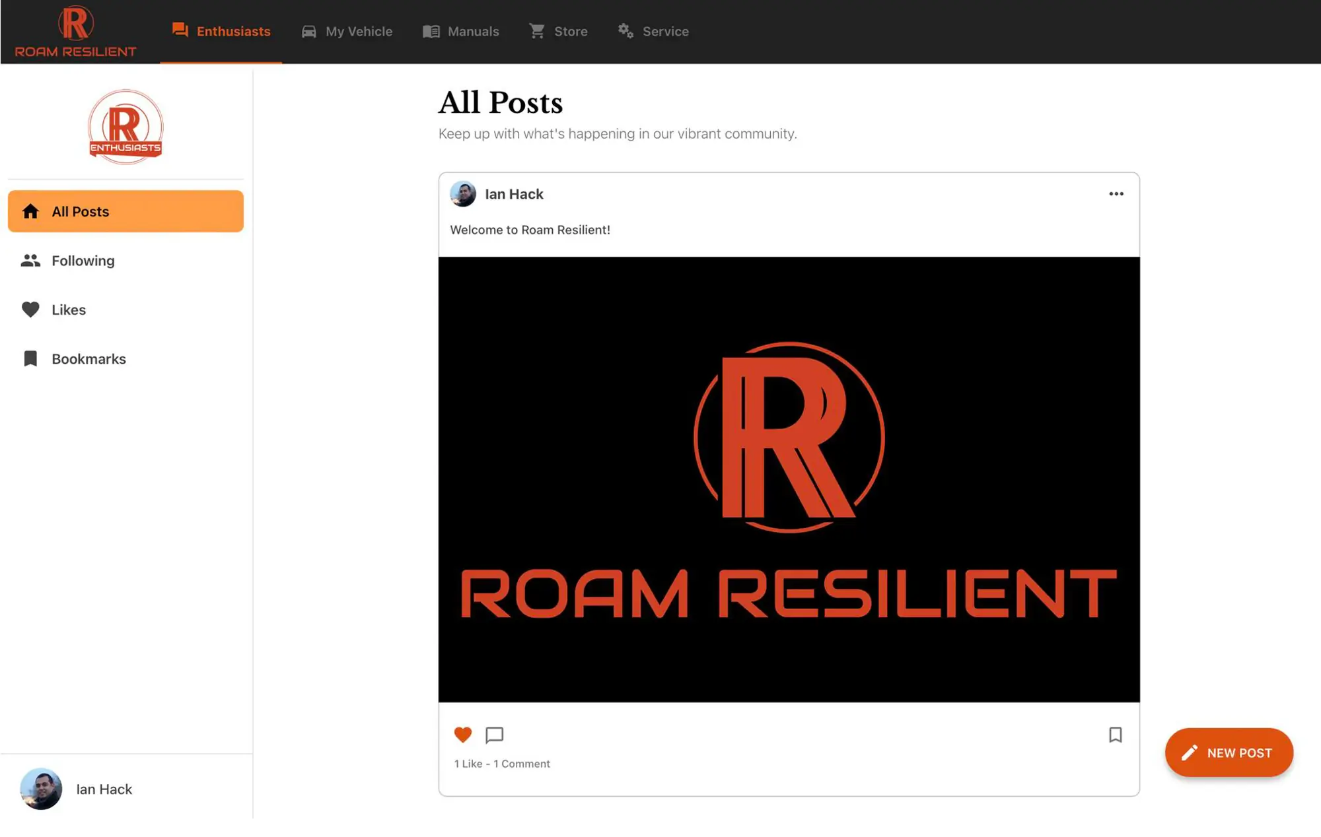Open Ian Hack's profile avatar at bottom left
1321x837 pixels.
click(41, 789)
